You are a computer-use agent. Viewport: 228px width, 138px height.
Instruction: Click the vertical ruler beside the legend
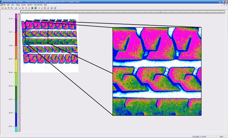click(x=19, y=73)
